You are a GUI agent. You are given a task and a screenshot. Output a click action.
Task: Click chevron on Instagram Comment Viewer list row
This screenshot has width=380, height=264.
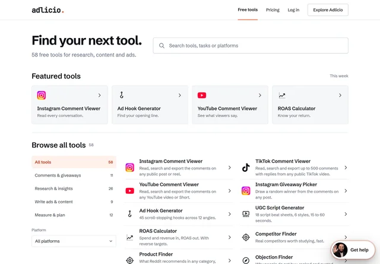click(x=230, y=168)
